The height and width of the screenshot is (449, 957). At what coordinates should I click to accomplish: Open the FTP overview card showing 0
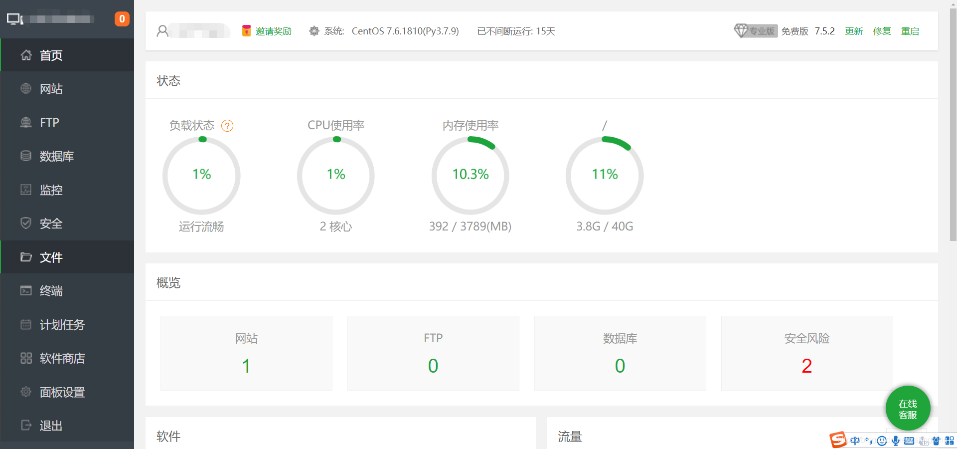[x=433, y=353]
